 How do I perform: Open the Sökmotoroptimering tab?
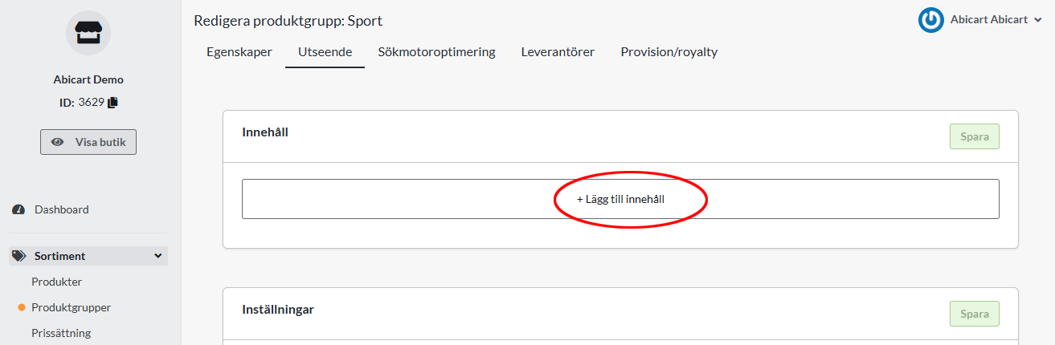coord(436,52)
